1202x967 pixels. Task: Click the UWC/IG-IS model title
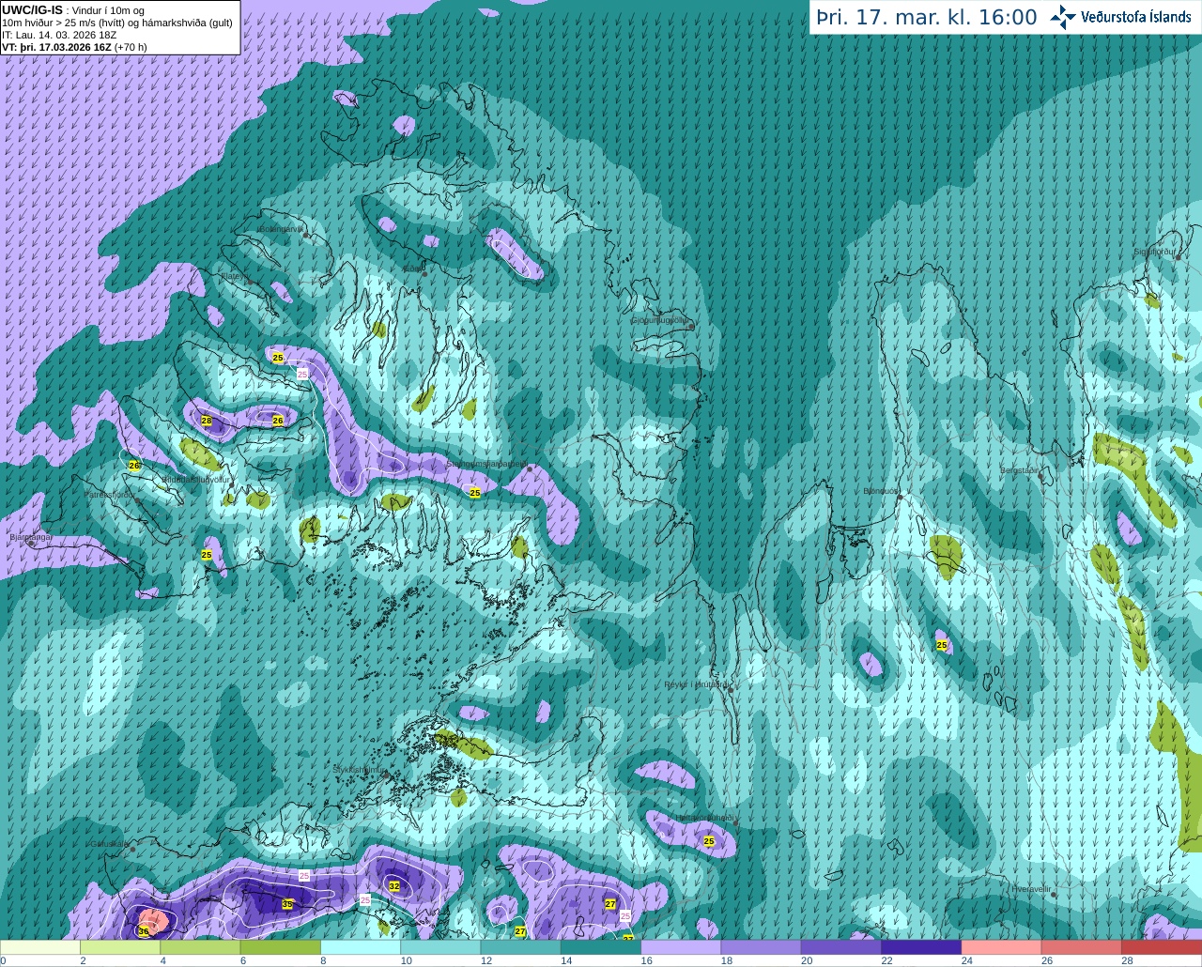point(33,9)
